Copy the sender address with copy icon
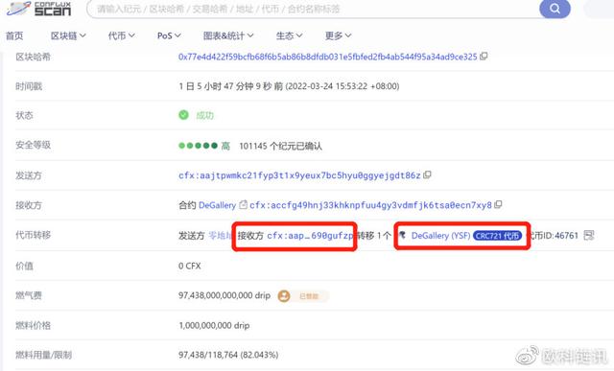The image size is (614, 371). (427, 174)
